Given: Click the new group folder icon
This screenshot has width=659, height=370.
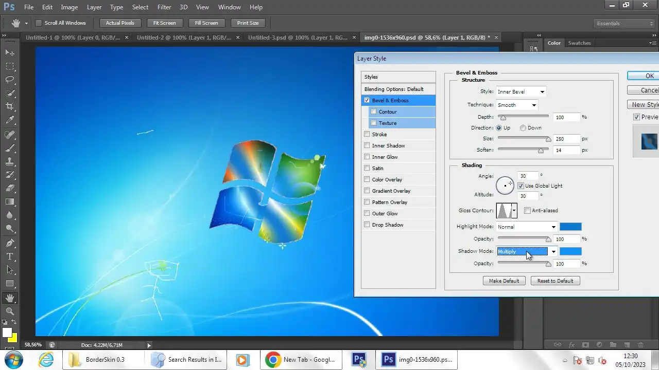Looking at the screenshot, I should pyautogui.click(x=613, y=344).
